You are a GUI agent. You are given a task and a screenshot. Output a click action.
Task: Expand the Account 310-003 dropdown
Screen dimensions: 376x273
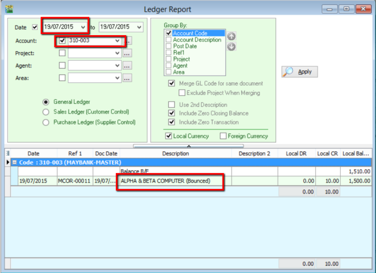[x=118, y=41]
